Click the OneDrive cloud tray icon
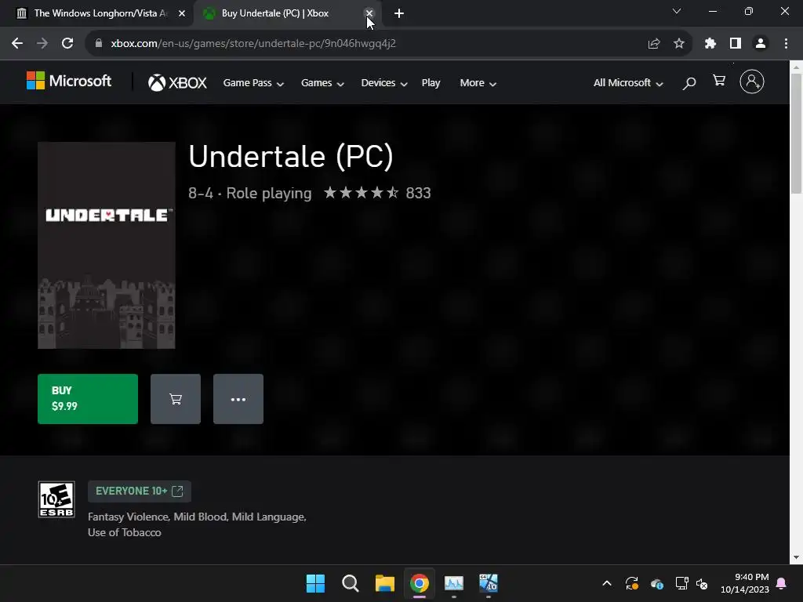This screenshot has height=602, width=803. click(657, 583)
